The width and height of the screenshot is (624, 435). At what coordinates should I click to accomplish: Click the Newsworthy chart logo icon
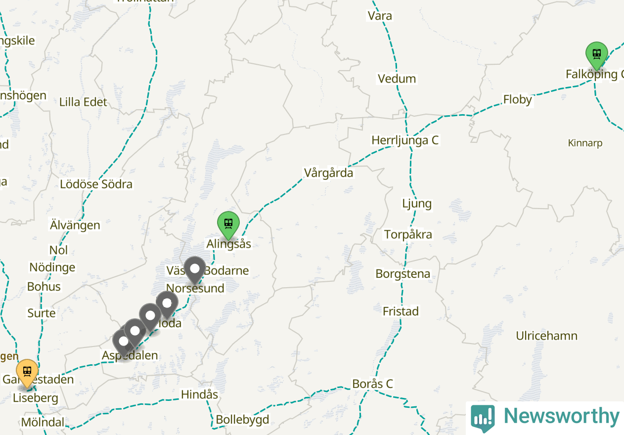[482, 418]
